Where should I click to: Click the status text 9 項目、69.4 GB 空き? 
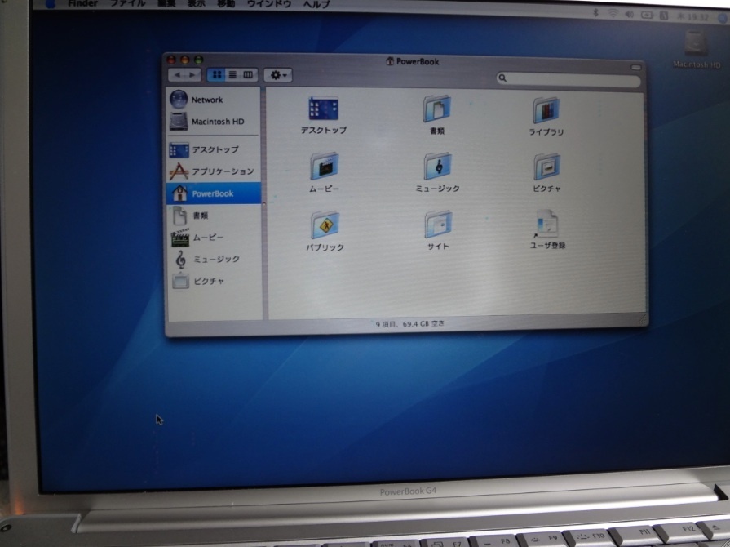pyautogui.click(x=409, y=323)
